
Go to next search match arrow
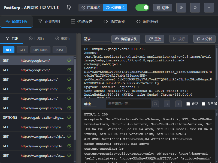pyautogui.click(x=178, y=104)
